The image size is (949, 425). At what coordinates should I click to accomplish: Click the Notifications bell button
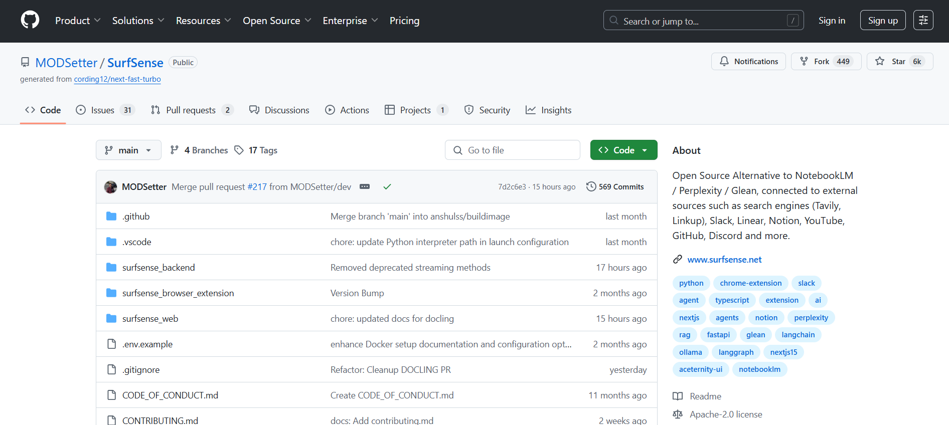coord(748,61)
